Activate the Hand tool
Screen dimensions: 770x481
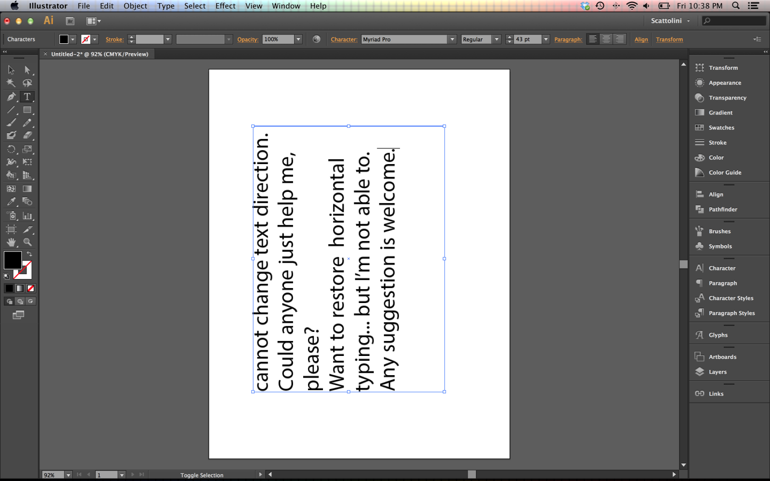coord(11,242)
